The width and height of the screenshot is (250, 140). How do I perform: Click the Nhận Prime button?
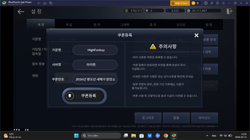(x=180, y=3)
